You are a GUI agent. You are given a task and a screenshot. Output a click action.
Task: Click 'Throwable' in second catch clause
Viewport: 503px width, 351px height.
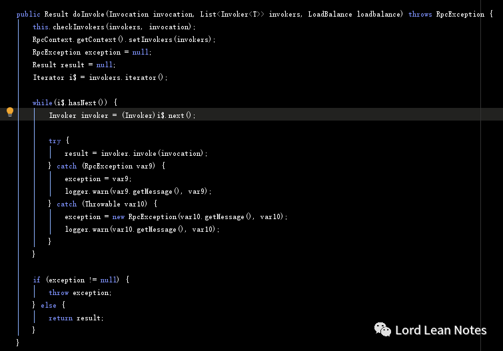103,204
